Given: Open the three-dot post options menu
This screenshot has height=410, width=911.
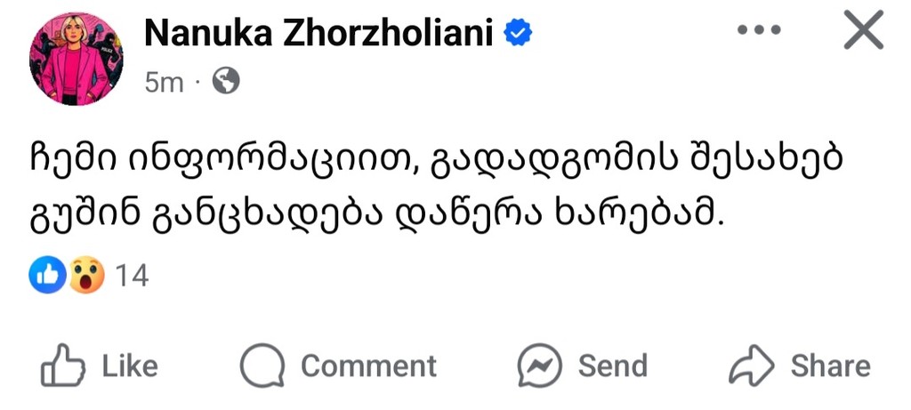Looking at the screenshot, I should 759,31.
